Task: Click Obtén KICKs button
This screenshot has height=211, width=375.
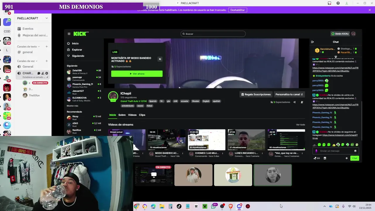Action: click(x=340, y=34)
